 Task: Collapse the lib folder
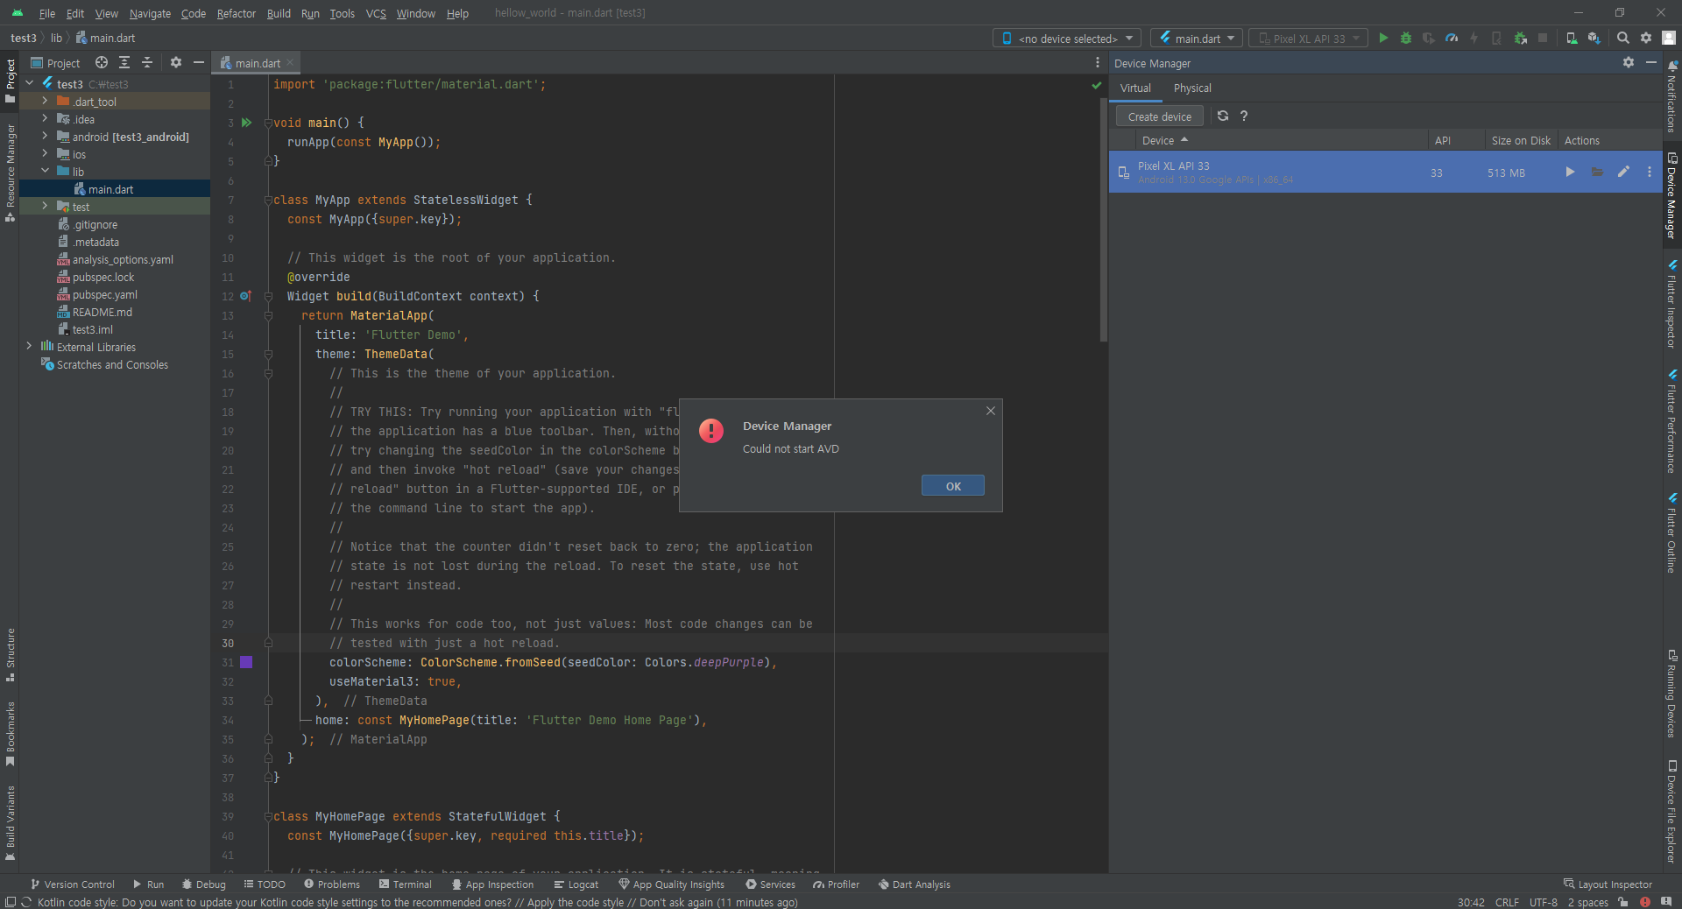click(x=45, y=172)
